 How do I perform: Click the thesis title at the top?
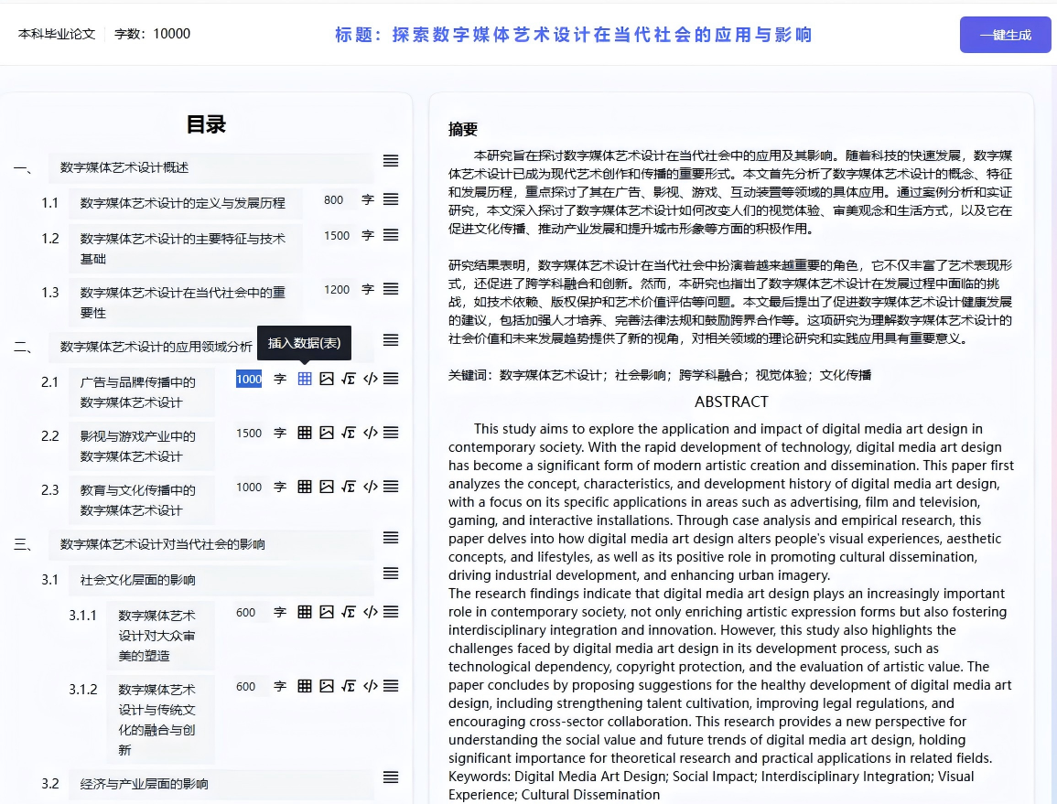tap(573, 35)
